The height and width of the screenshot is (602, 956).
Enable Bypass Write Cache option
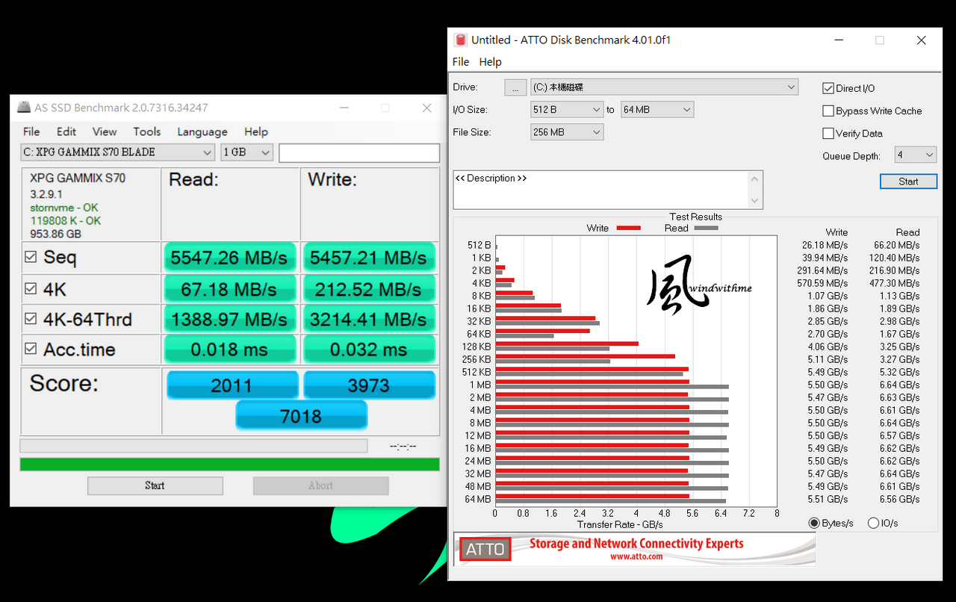(828, 111)
